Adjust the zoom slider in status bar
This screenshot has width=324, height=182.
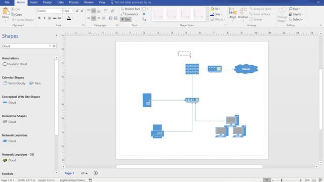click(x=281, y=180)
